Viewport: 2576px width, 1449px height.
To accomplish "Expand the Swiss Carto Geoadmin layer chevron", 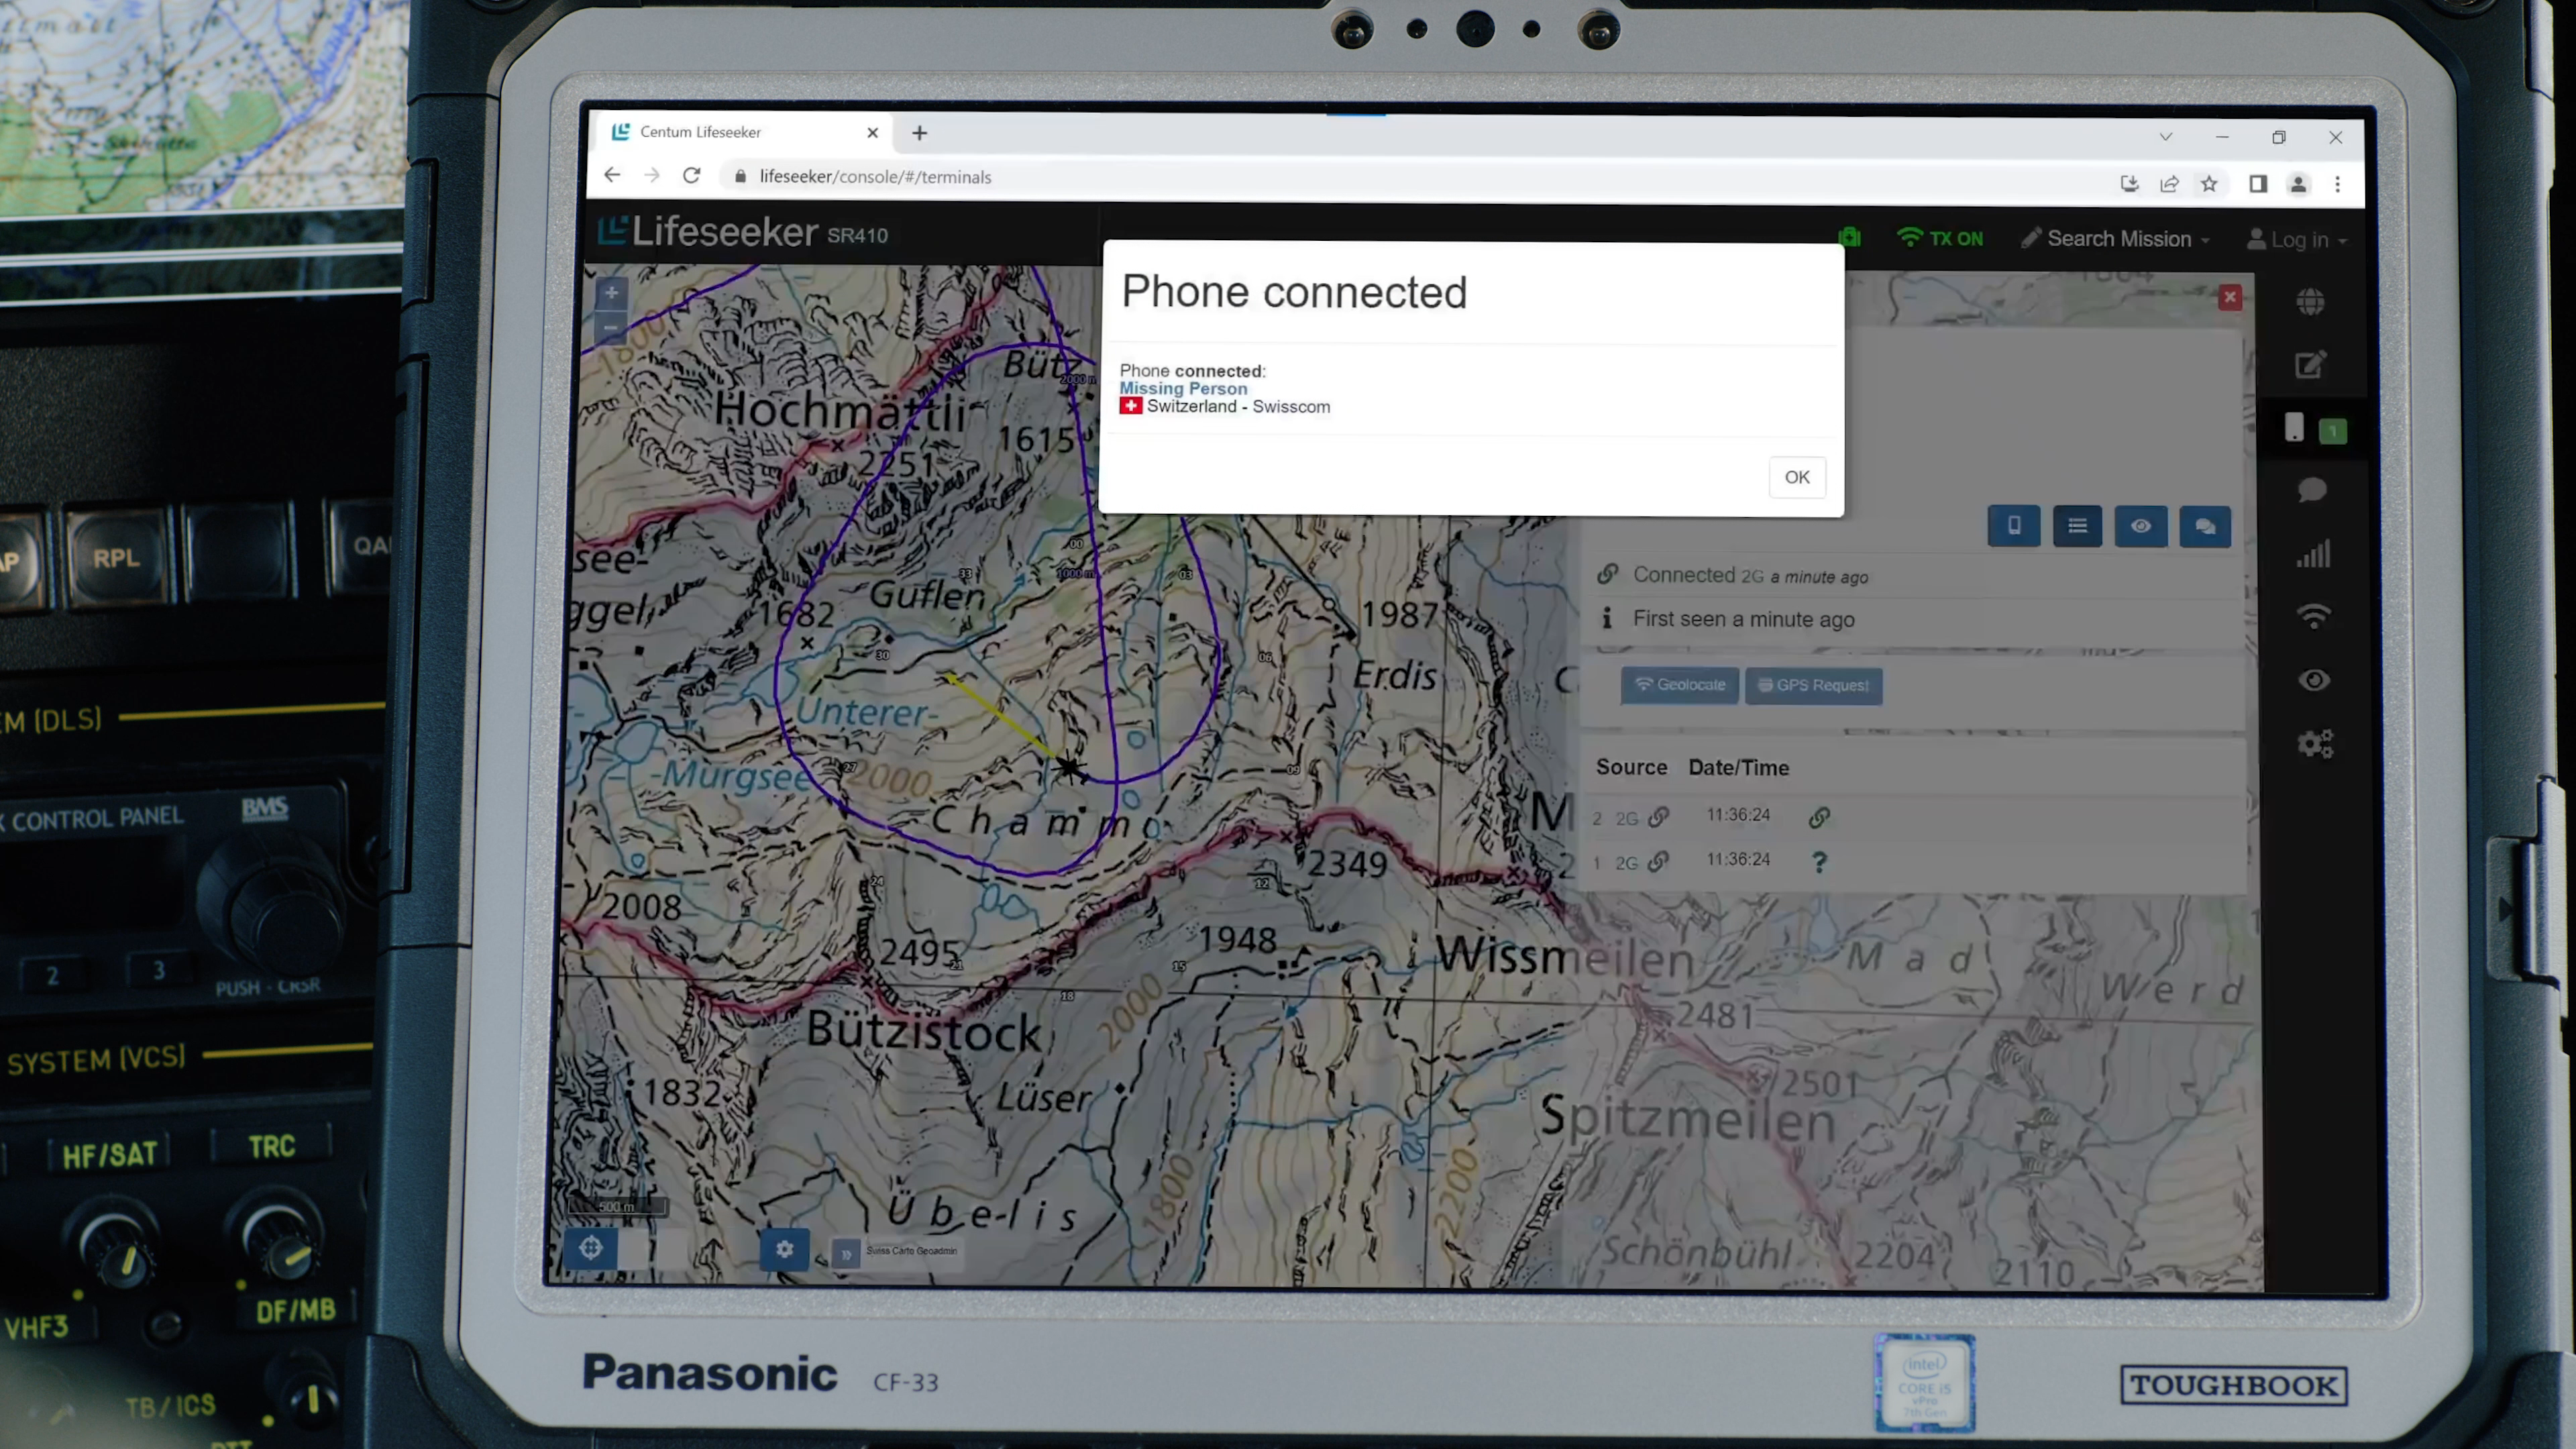I will [846, 1254].
